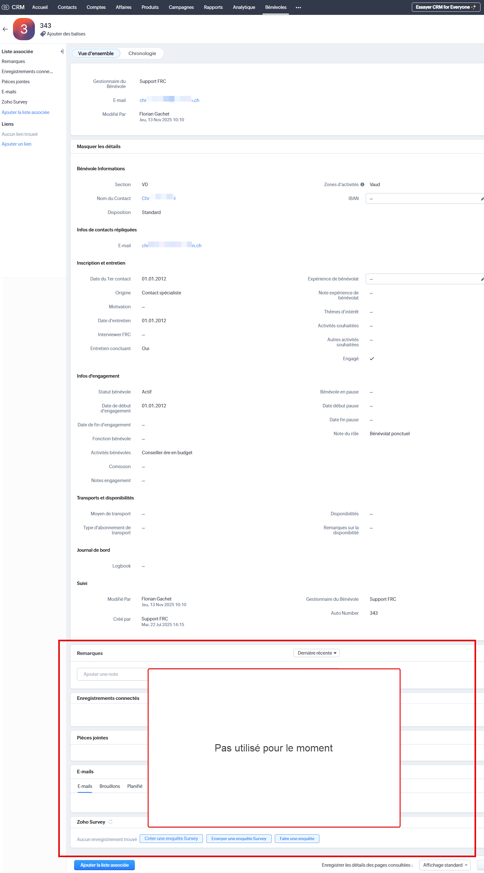The width and height of the screenshot is (484, 873).
Task: Click the back arrow icon
Action: point(5,29)
